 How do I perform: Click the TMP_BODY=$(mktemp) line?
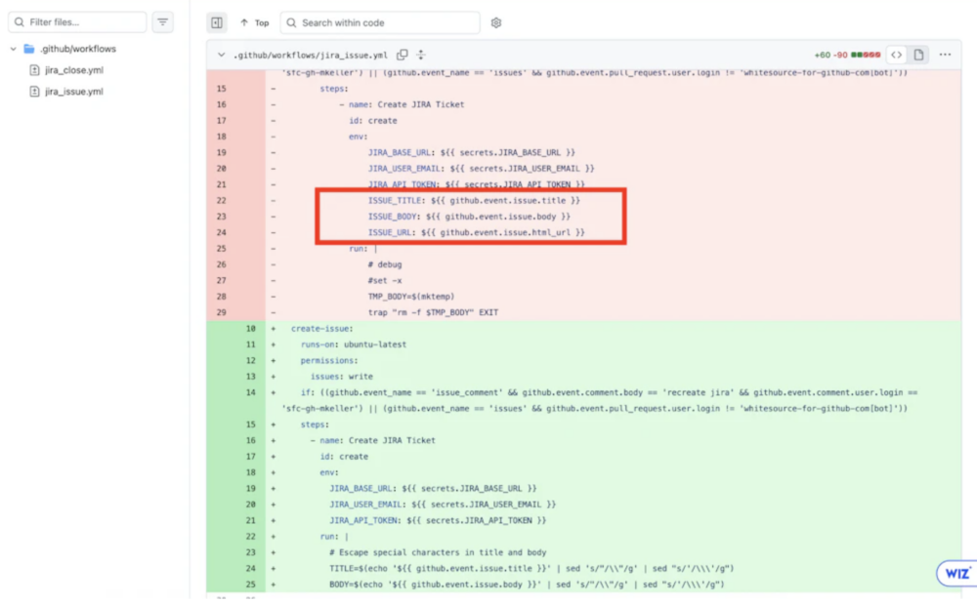tap(411, 297)
